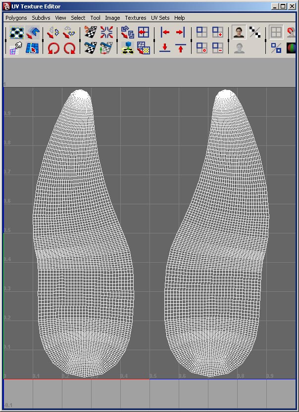The image size is (299, 412).
Task: Click the RGB channels display icon
Action: [292, 48]
